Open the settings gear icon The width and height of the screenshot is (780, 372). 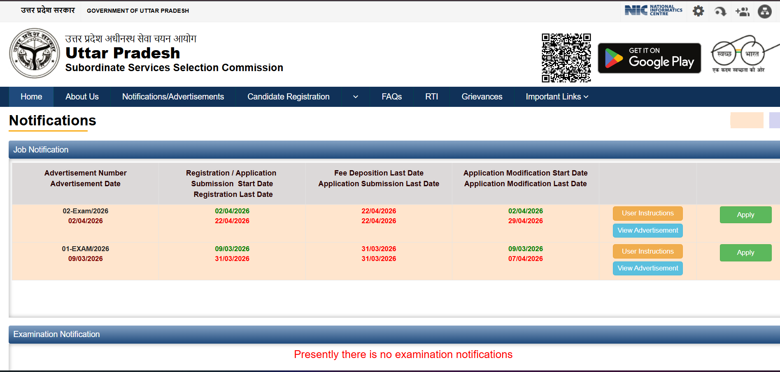tap(698, 11)
